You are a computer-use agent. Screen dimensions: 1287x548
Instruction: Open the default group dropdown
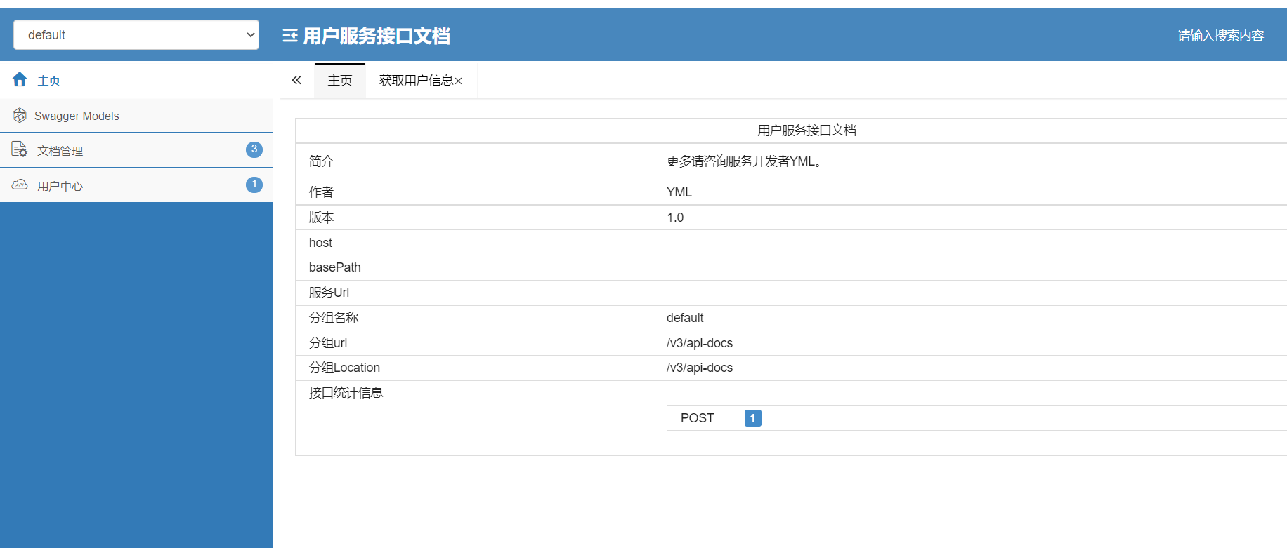pyautogui.click(x=136, y=35)
